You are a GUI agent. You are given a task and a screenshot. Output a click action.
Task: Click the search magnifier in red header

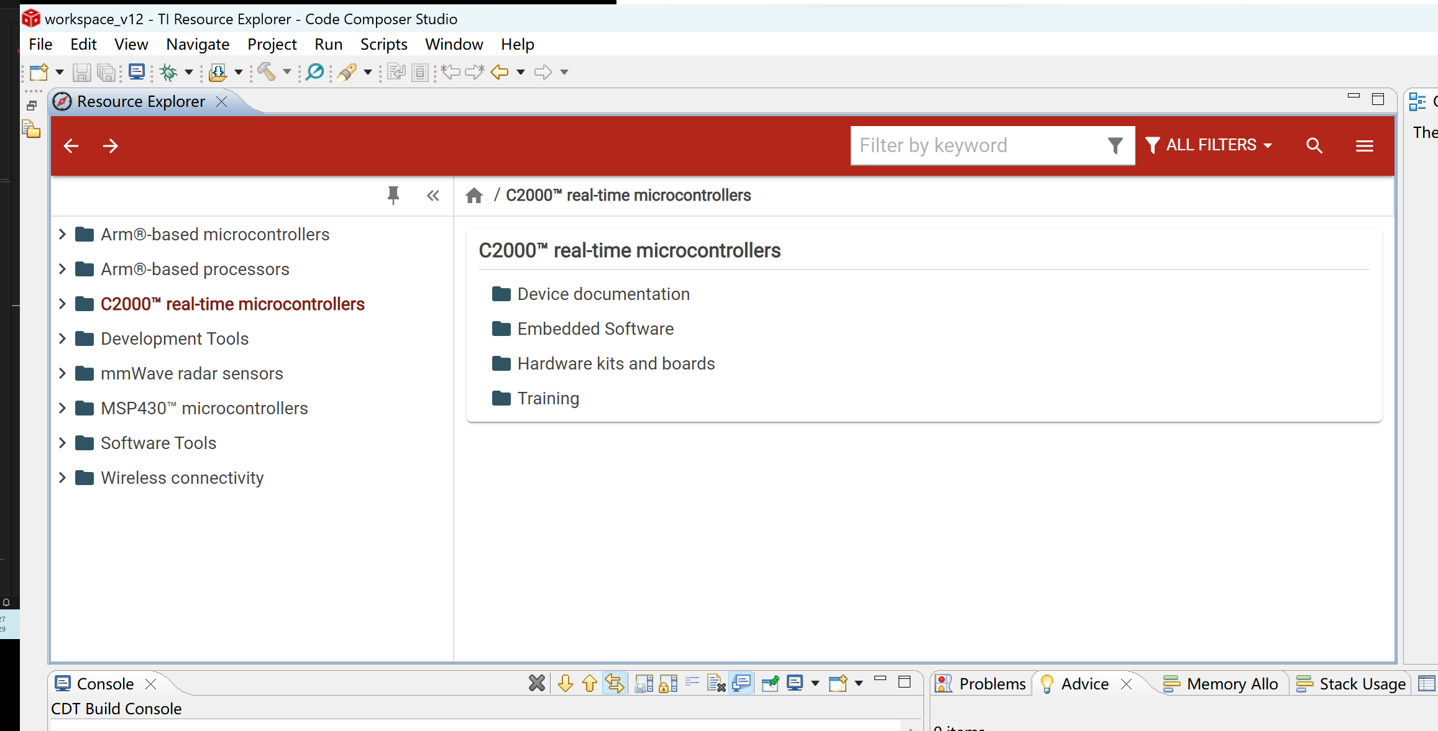[1314, 146]
